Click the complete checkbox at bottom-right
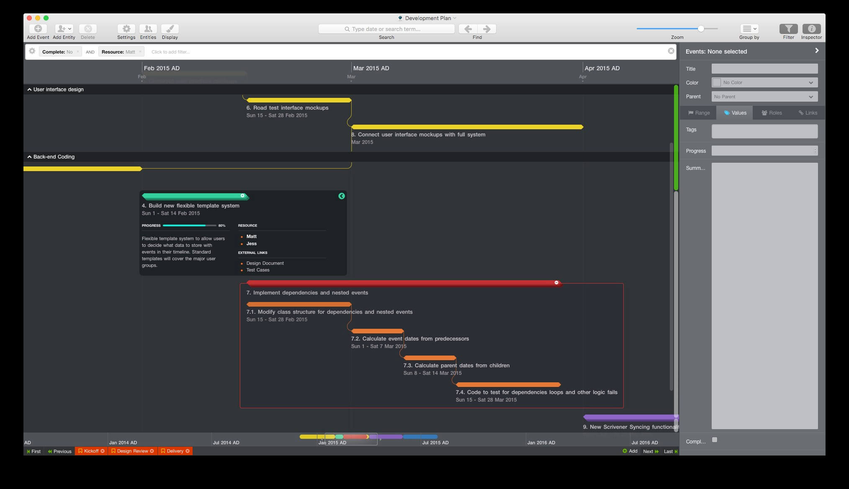Screen dimensions: 849x489 click(x=714, y=440)
